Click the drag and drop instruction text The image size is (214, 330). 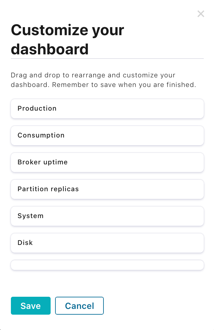(93, 75)
